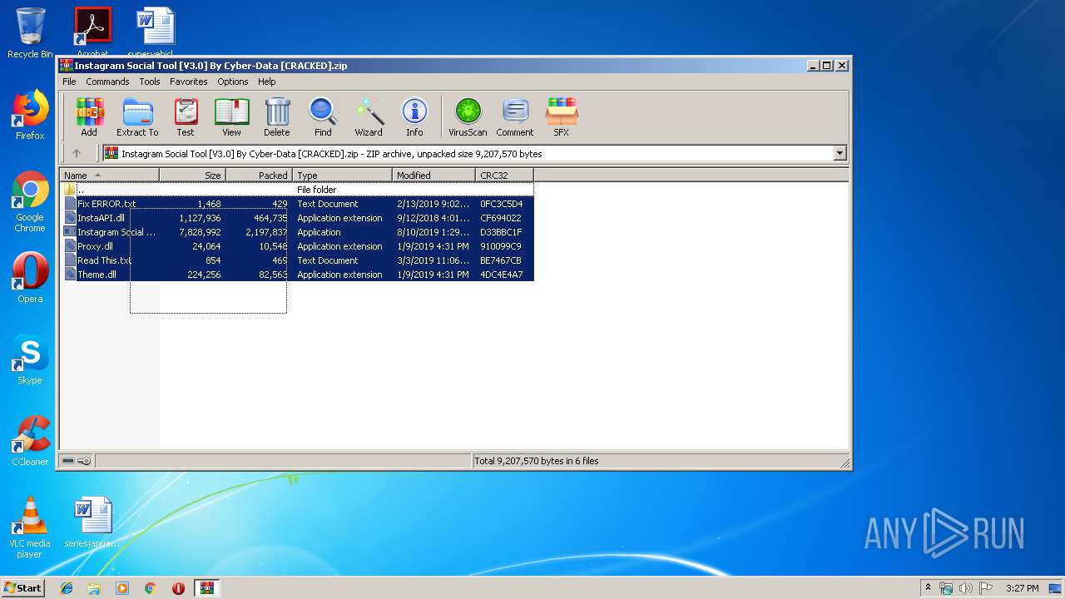Expand the archive path dropdown

click(x=840, y=153)
